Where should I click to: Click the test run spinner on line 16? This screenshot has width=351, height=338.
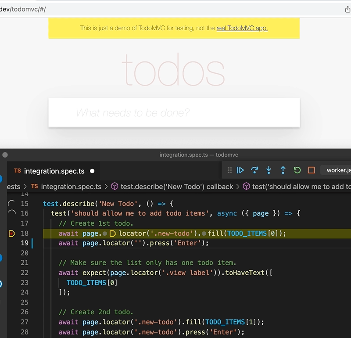click(12, 213)
